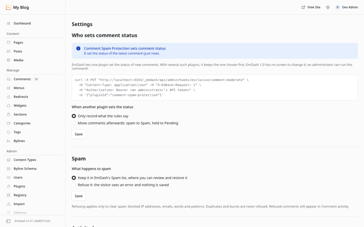Click the Manage section label
Image resolution: width=364 pixels, height=227 pixels.
[x=13, y=70]
